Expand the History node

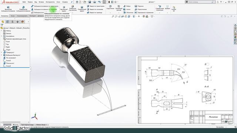[x=1, y=31]
